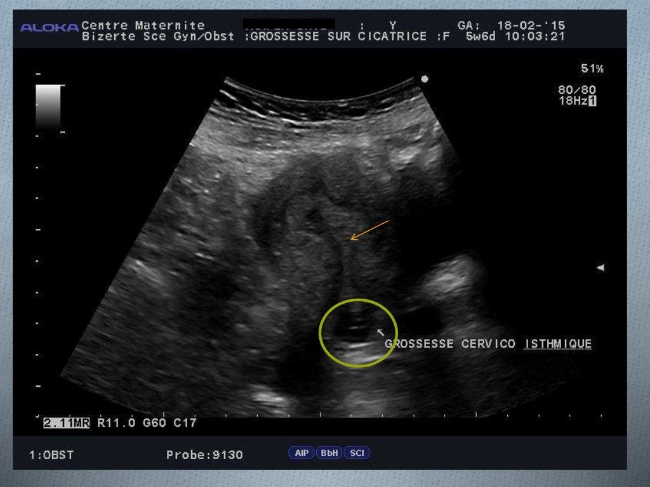
Task: Click the 18-02-'15 date
Action: click(531, 25)
